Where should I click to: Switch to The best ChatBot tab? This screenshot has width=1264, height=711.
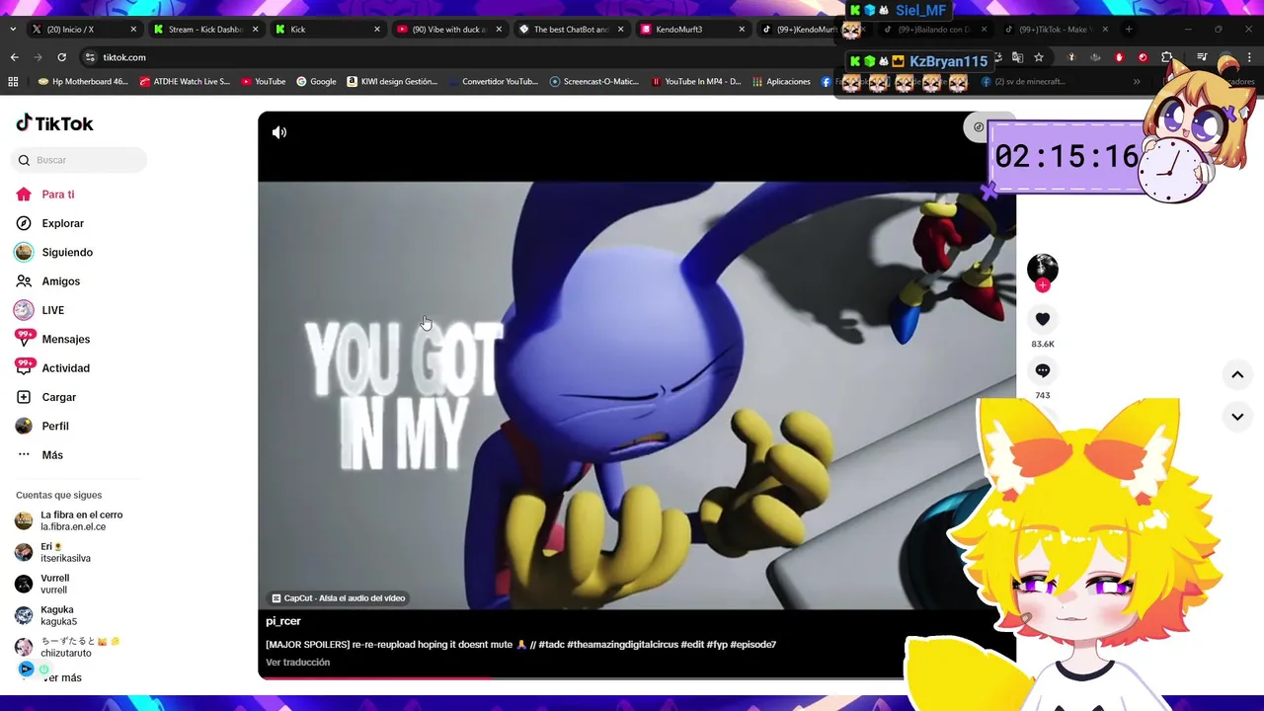571,30
